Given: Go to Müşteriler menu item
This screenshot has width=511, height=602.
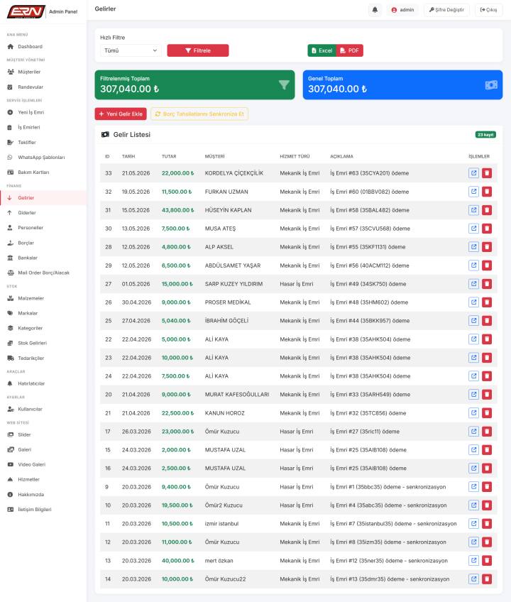Looking at the screenshot, I should point(43,72).
